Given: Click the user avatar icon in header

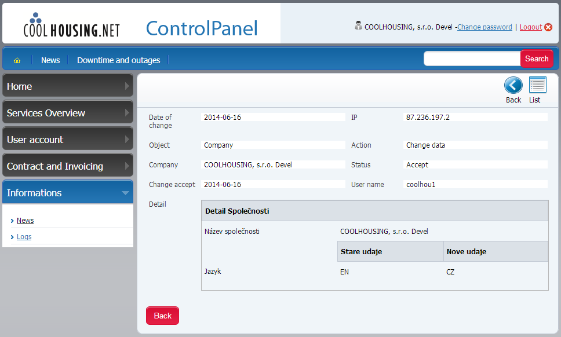Looking at the screenshot, I should coord(358,25).
